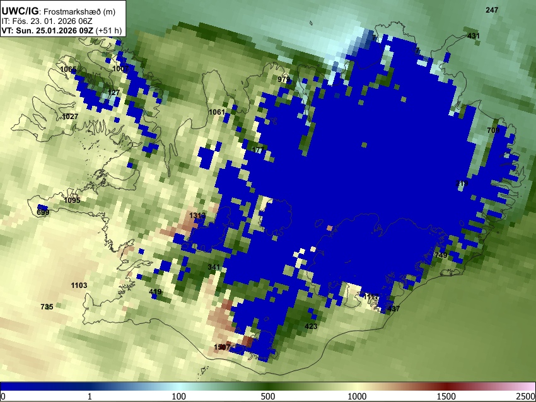Select the '699' height value
Viewport: 536px width, 402px height.
click(43, 212)
